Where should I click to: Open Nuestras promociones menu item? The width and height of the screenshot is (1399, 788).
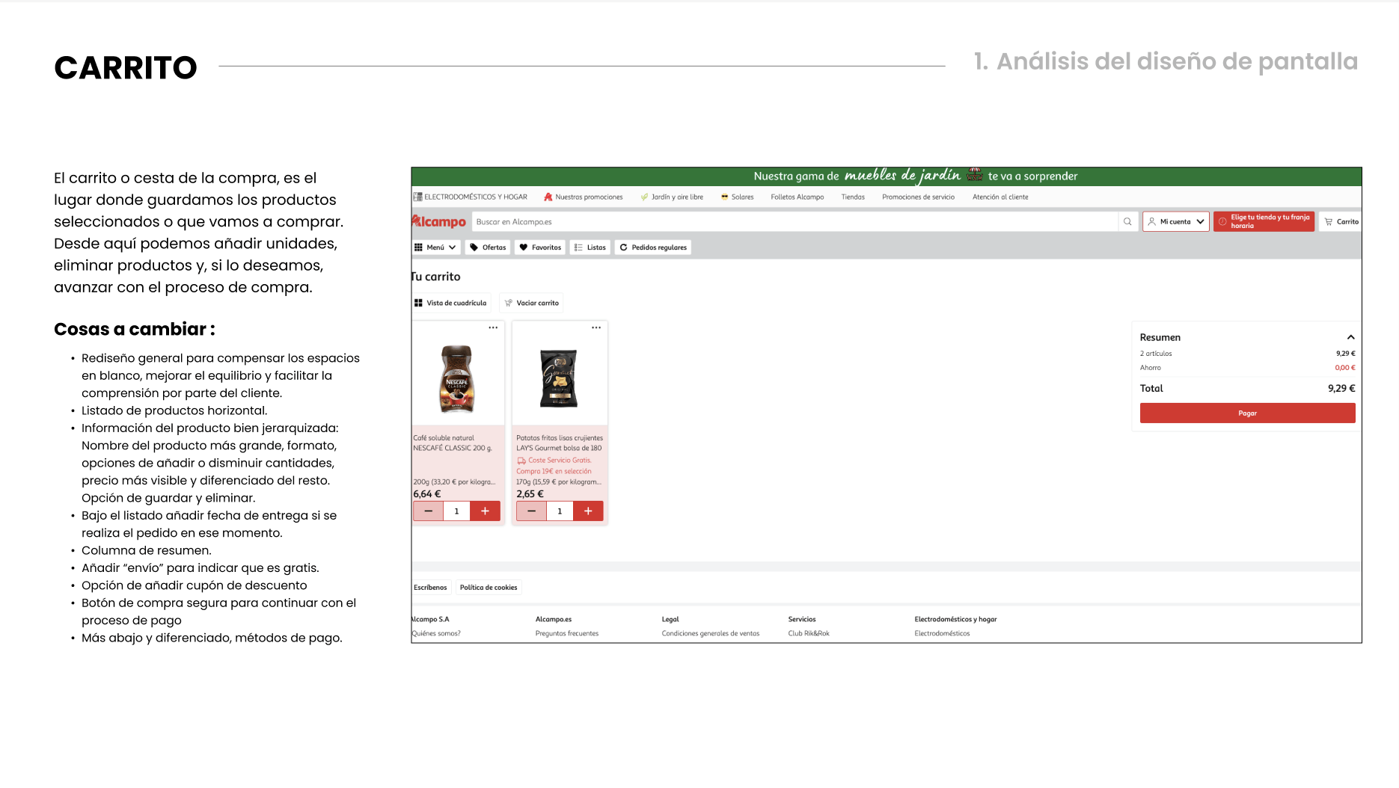click(x=584, y=197)
